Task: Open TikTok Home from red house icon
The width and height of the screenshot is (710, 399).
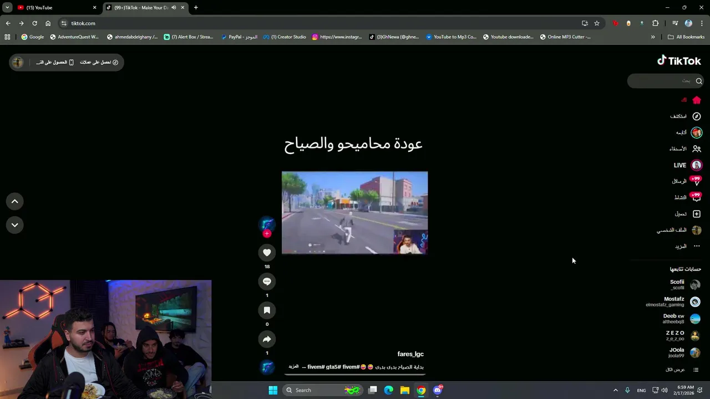Action: (697, 100)
